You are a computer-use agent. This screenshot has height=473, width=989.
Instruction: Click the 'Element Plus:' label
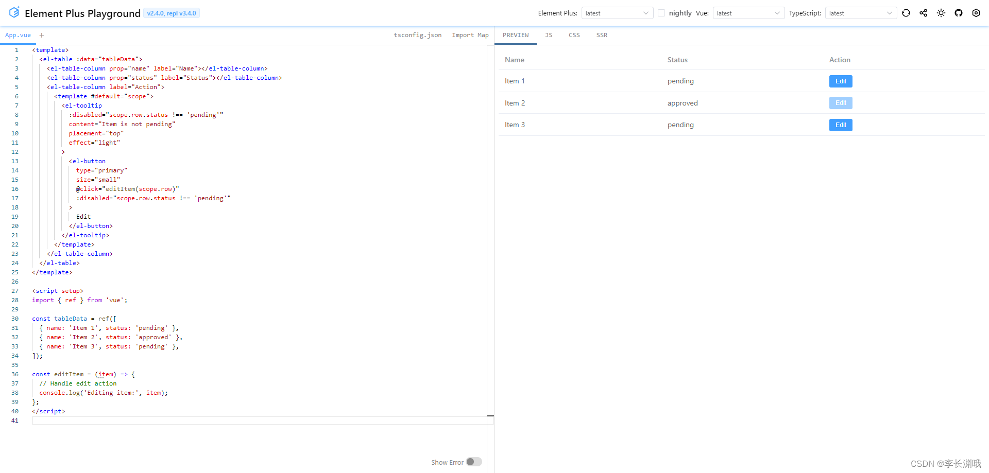tap(557, 13)
